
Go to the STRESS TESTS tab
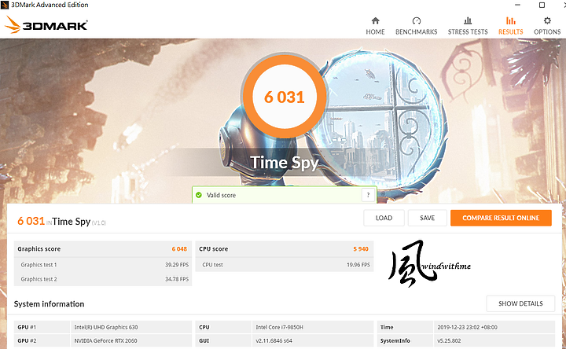pos(468,26)
